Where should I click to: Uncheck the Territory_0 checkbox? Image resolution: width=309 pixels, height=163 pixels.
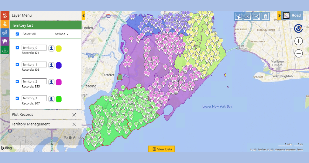point(17,48)
